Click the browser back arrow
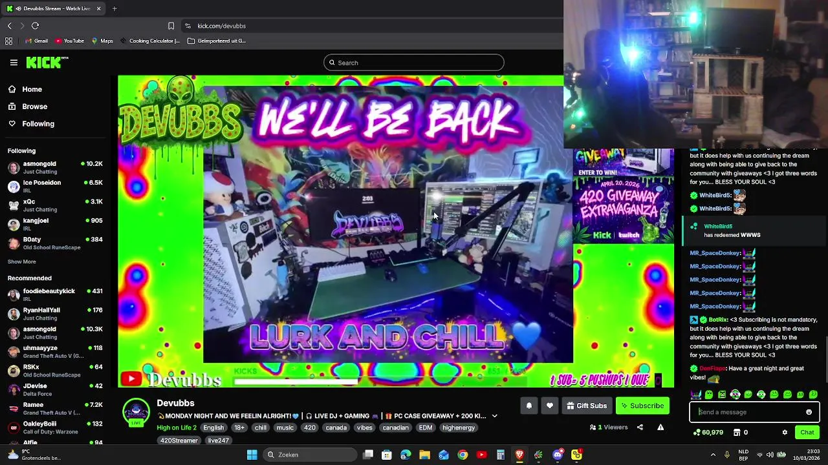The width and height of the screenshot is (828, 465). pyautogui.click(x=10, y=26)
